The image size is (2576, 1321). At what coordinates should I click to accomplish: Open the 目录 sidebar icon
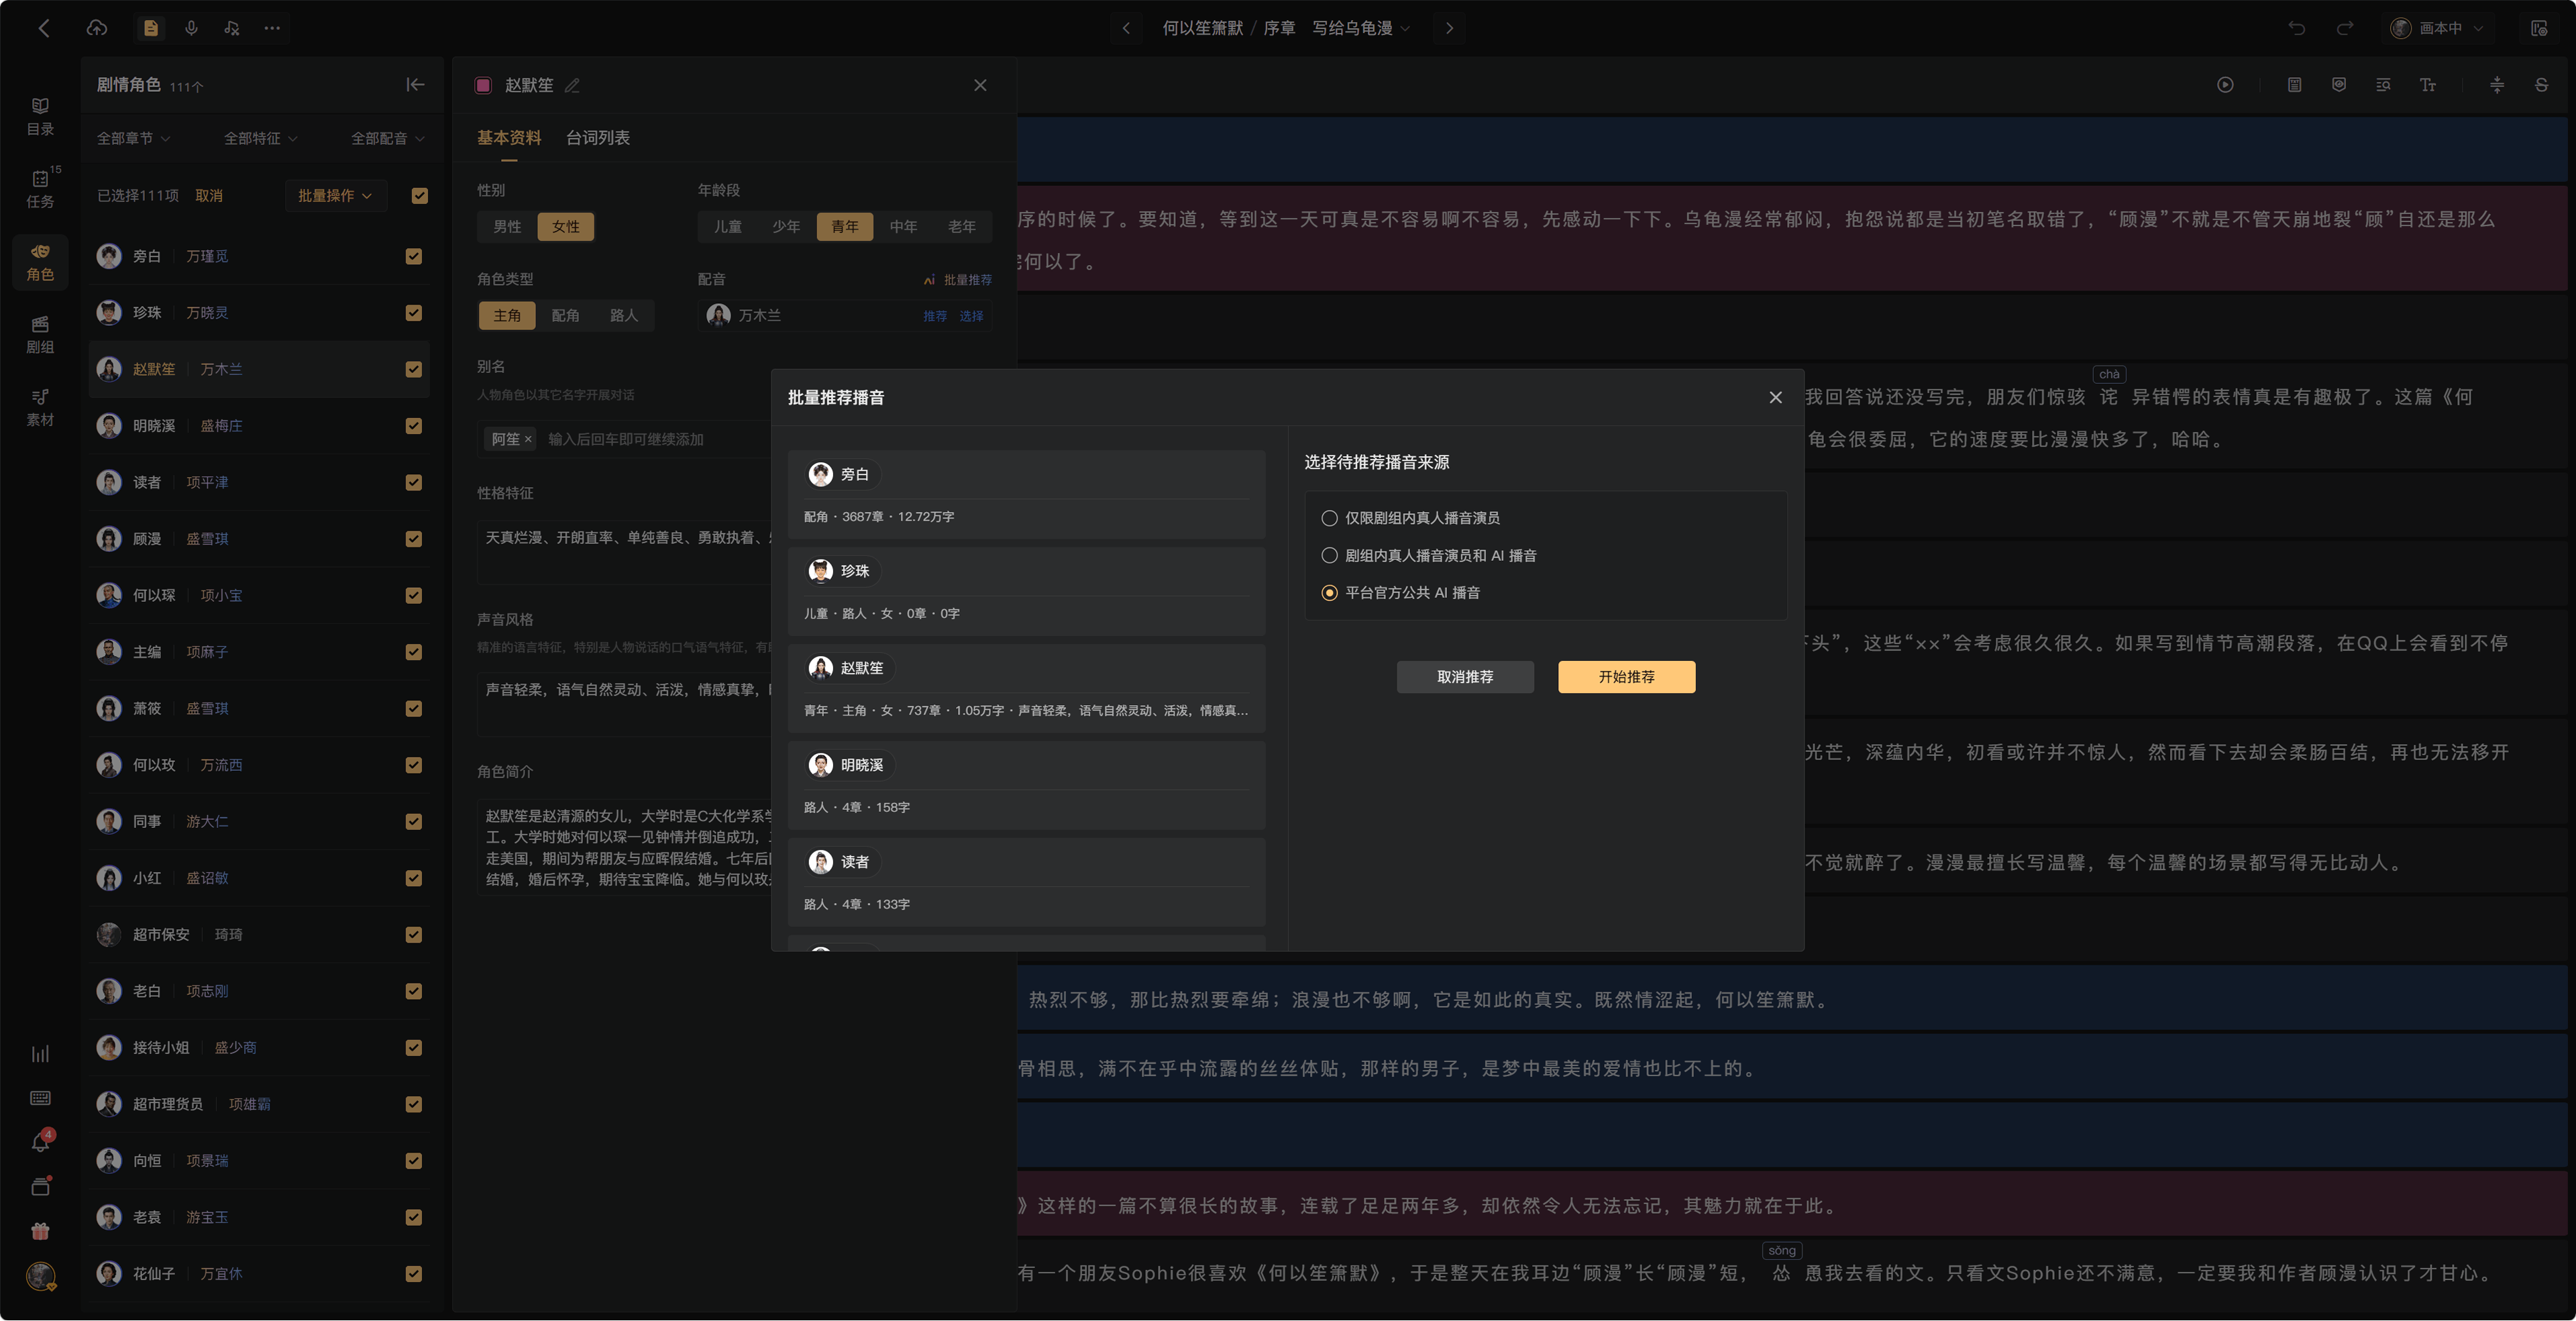click(40, 116)
